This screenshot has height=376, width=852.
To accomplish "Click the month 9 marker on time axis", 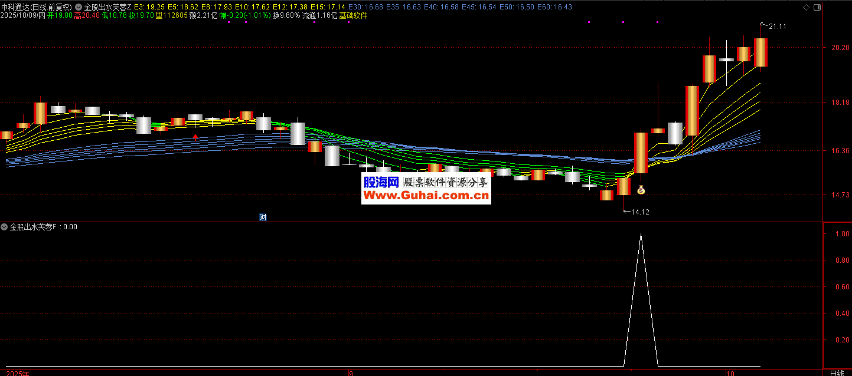I will 351,372.
